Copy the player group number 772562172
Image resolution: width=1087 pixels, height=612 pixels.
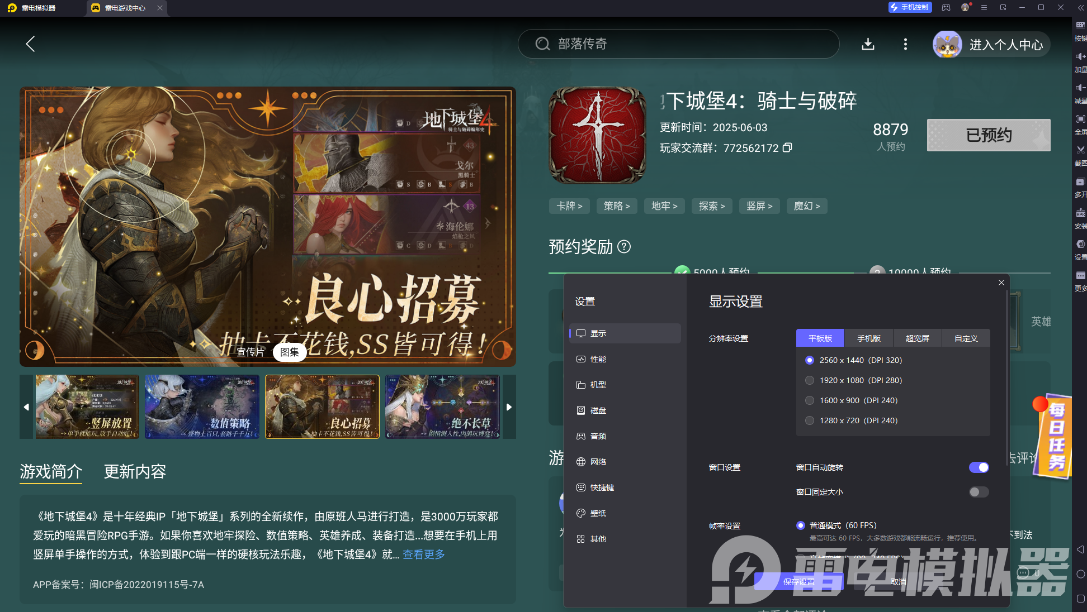pyautogui.click(x=787, y=148)
